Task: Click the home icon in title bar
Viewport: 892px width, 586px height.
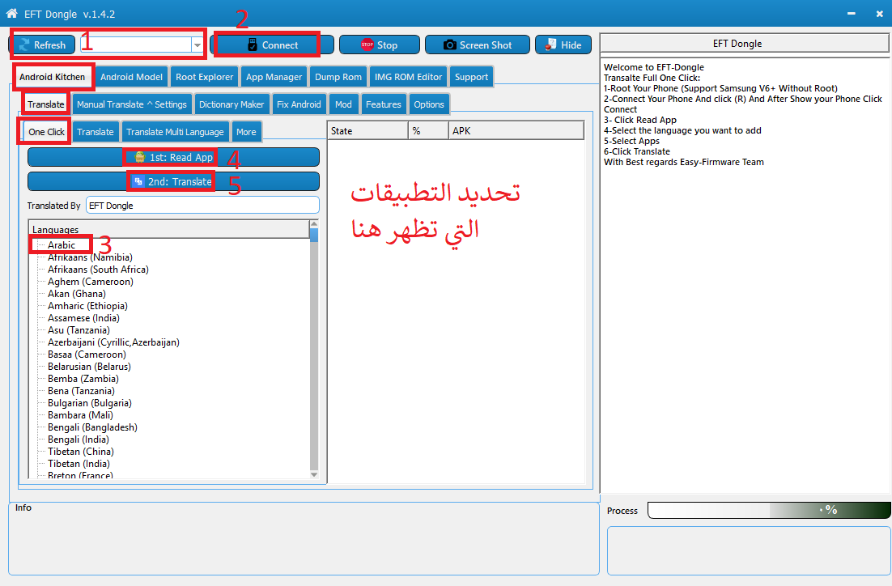Action: 11,13
